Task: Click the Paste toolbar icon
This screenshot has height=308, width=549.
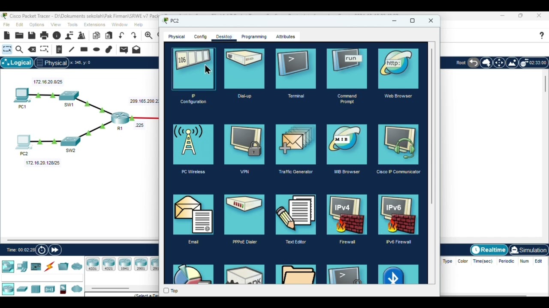Action: coord(109,36)
